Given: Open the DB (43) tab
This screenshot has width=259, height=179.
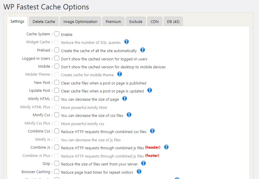Looking at the screenshot, I should [173, 21].
